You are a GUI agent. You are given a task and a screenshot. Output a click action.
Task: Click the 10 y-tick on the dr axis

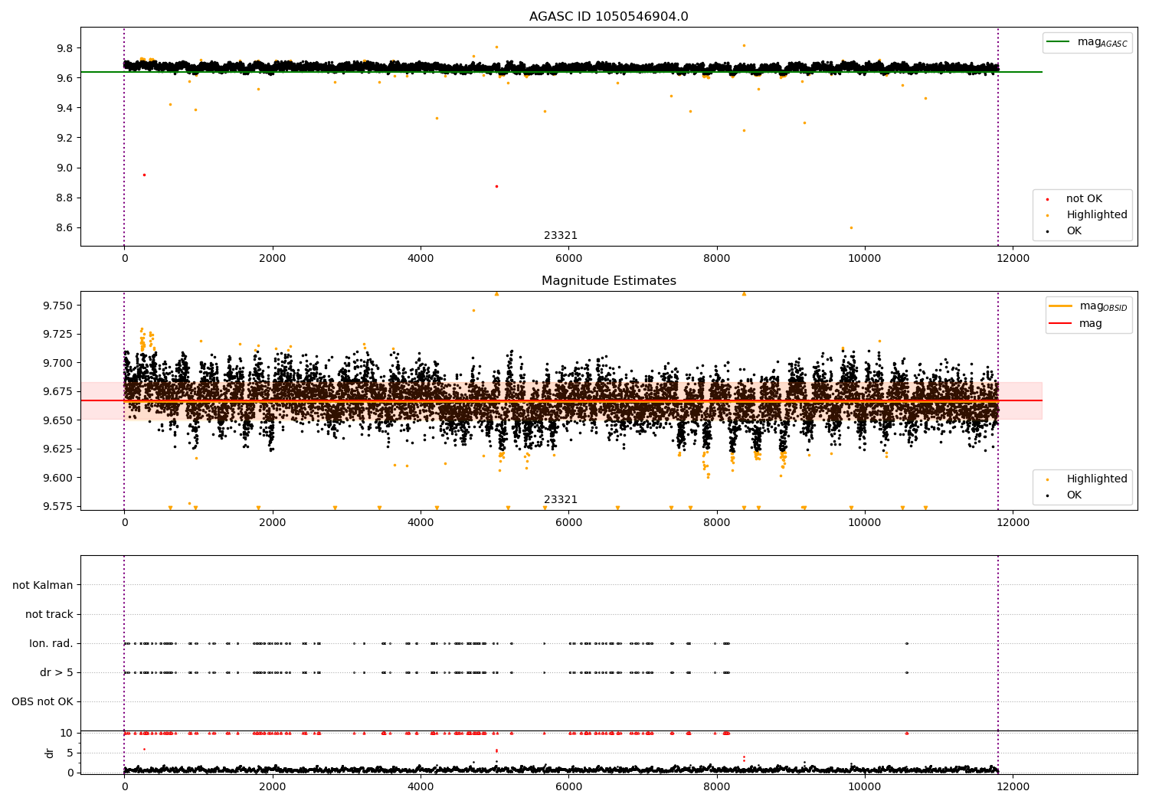[x=67, y=733]
